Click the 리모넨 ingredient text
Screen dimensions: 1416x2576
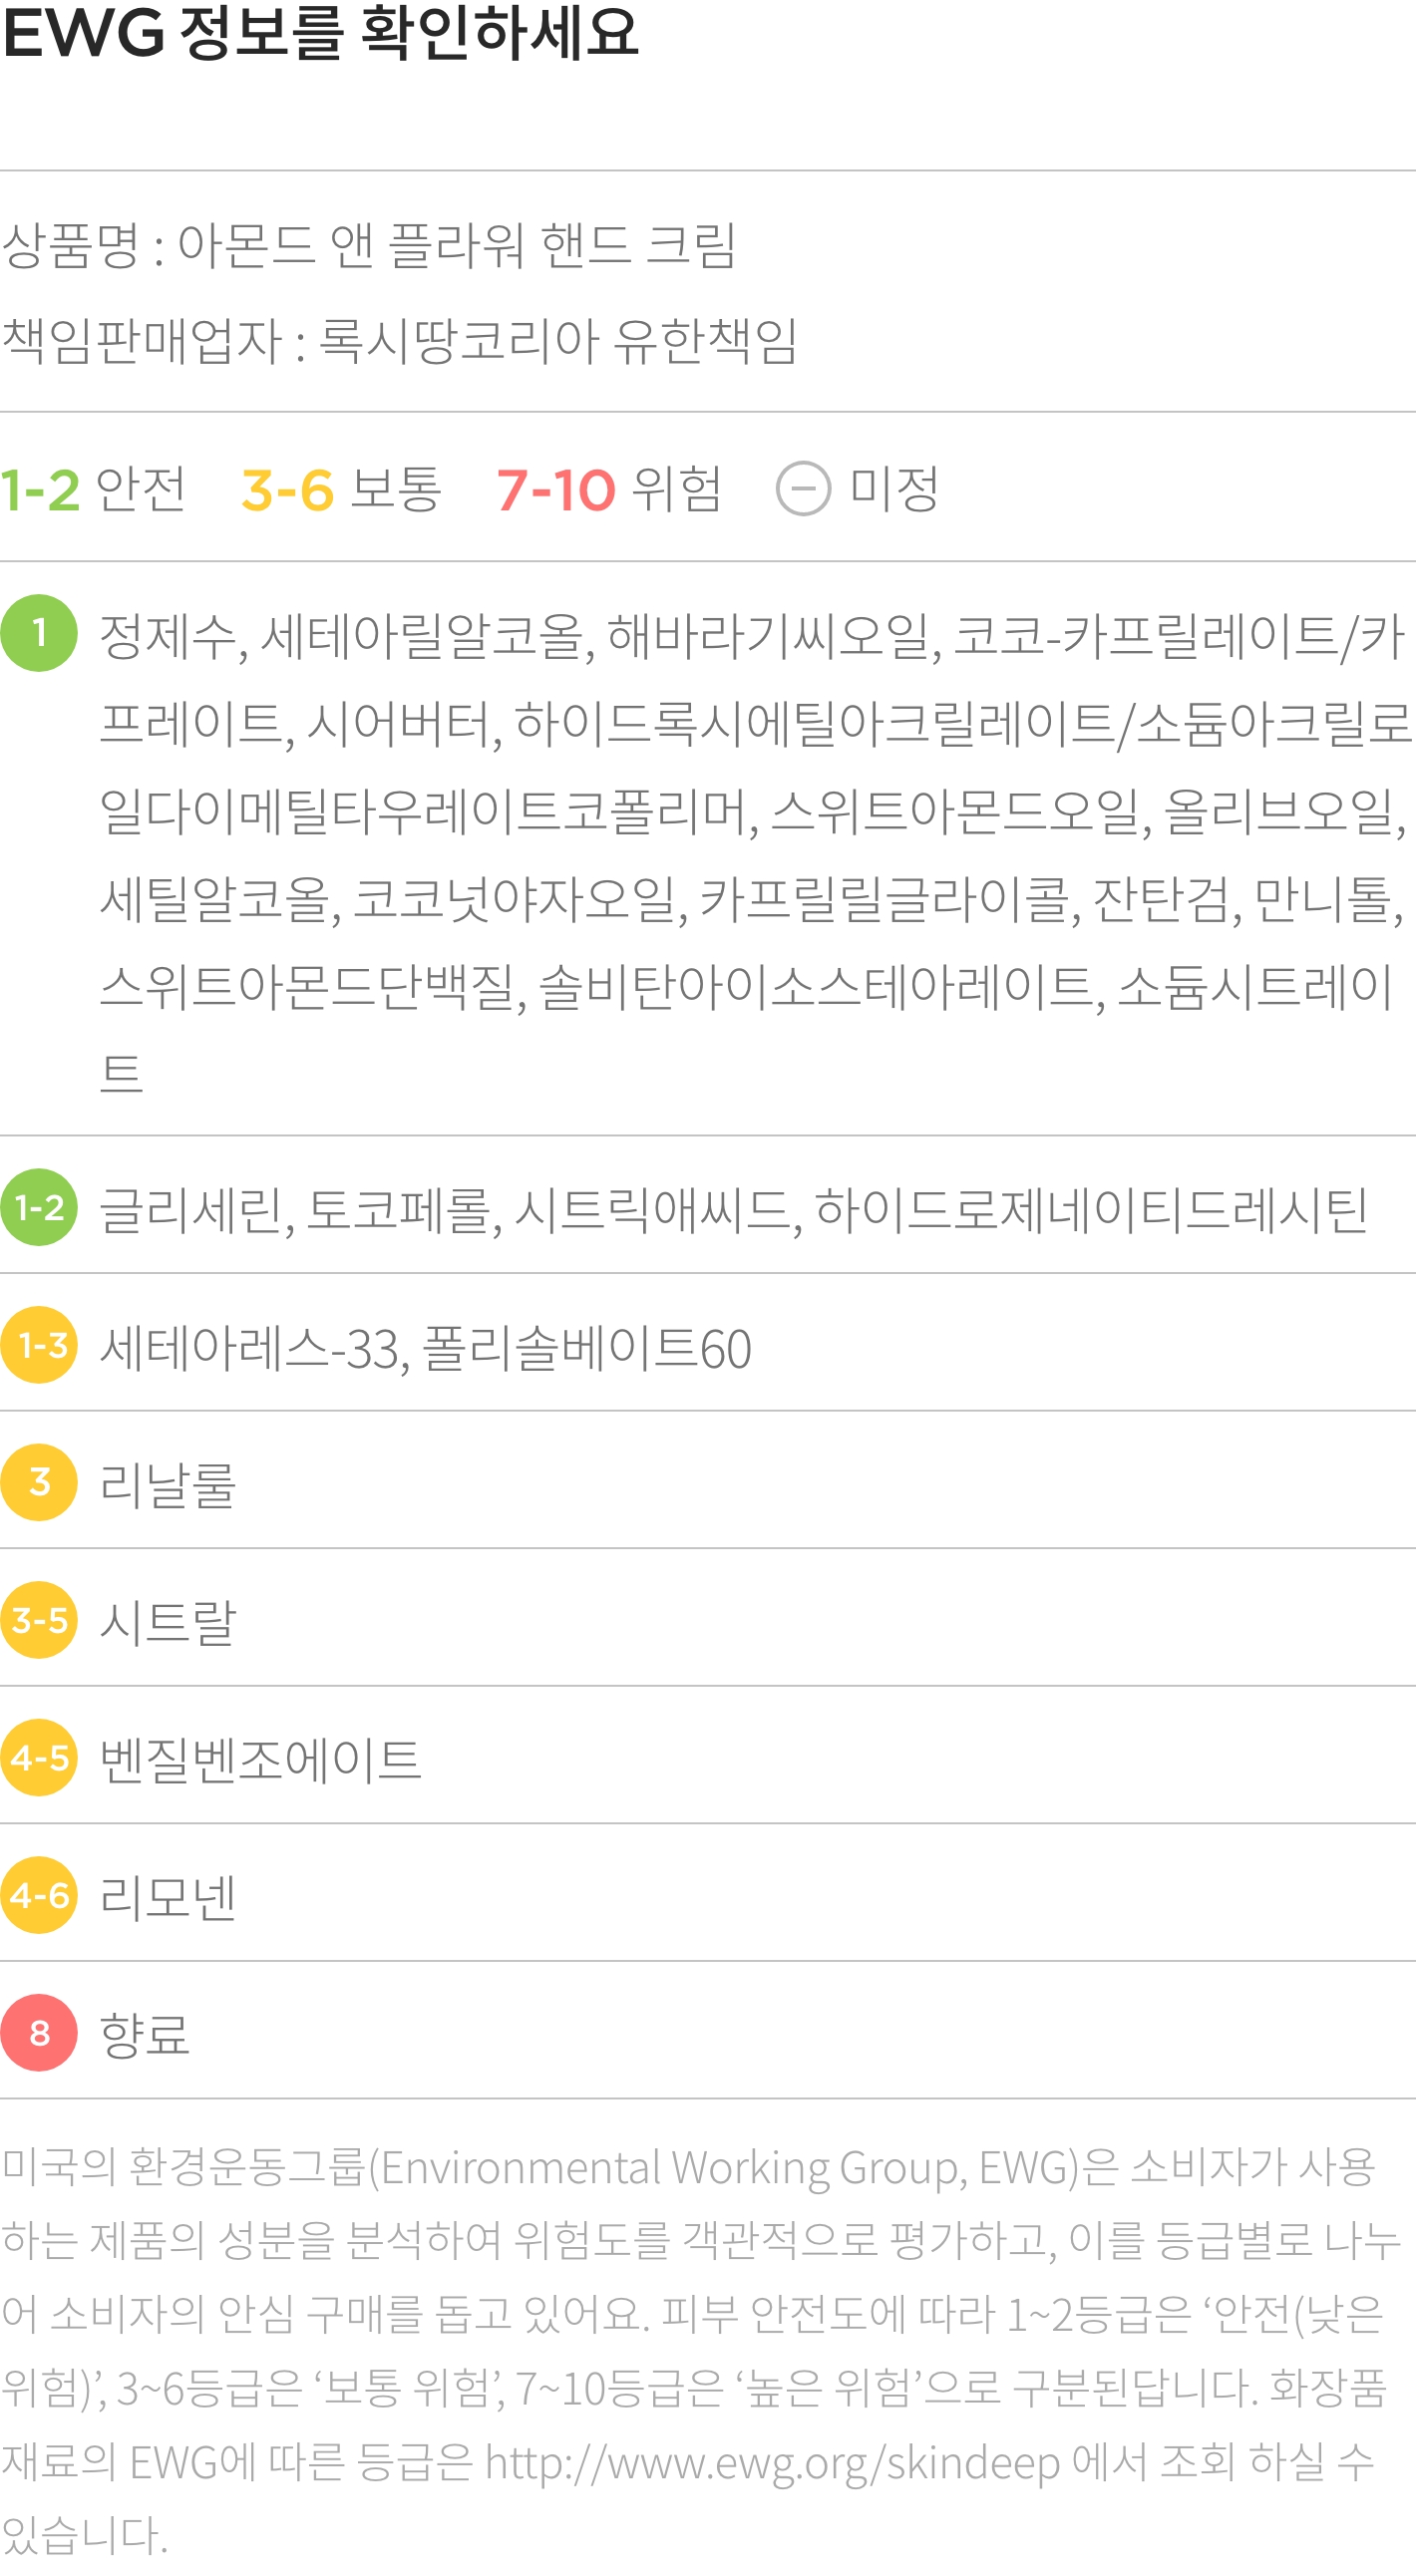pos(168,1896)
